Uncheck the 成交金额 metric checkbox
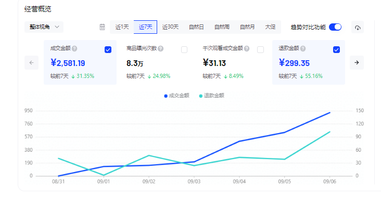 coord(108,50)
